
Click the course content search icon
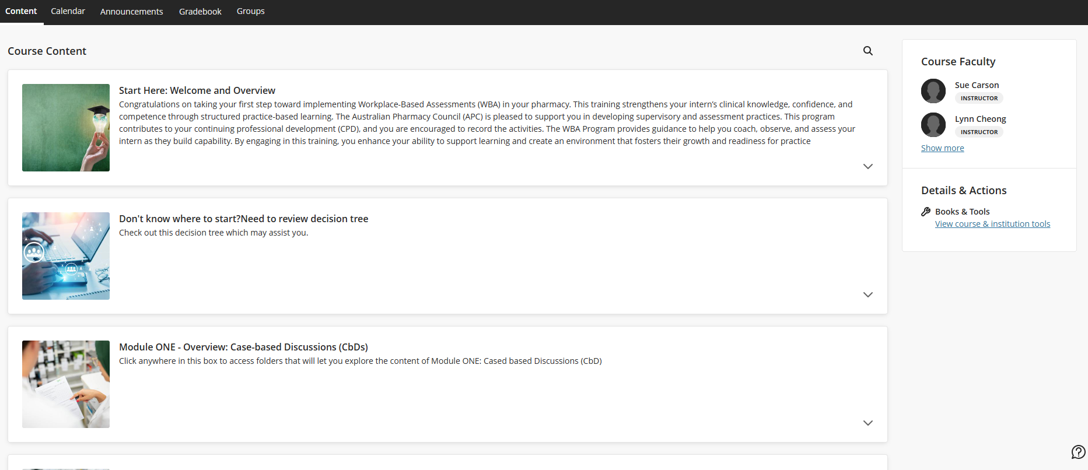point(868,51)
